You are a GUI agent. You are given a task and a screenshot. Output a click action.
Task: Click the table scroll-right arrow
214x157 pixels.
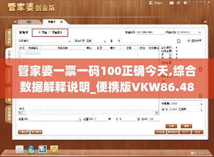pyautogui.click(x=157, y=113)
